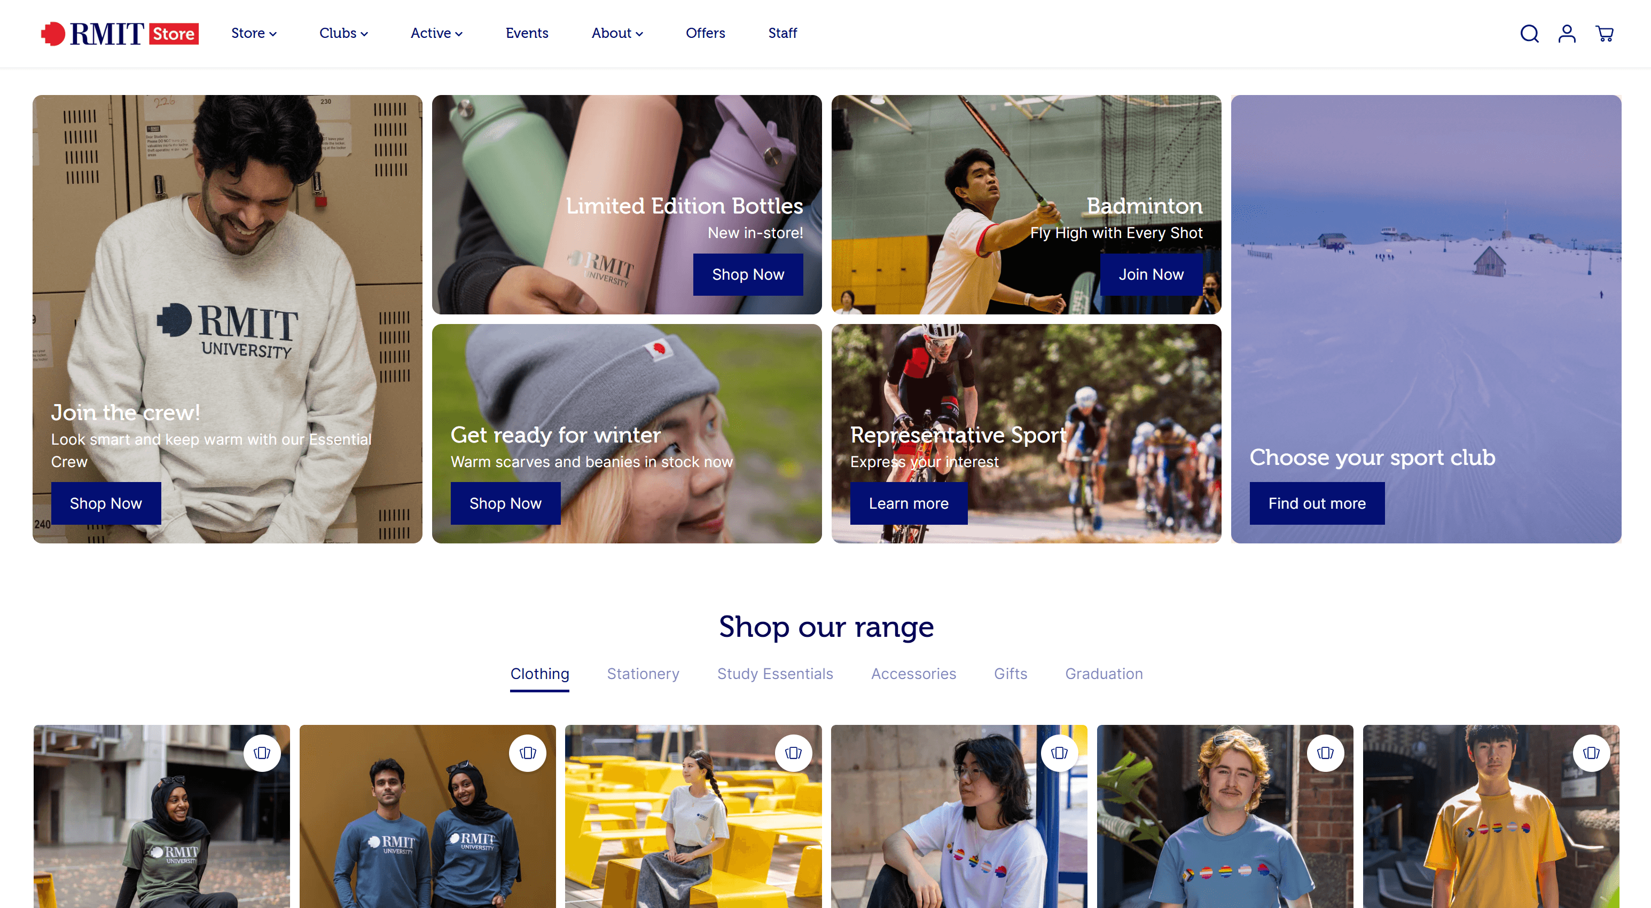
Task: Click Shop Now on Limited Edition Bottles
Action: pyautogui.click(x=748, y=275)
